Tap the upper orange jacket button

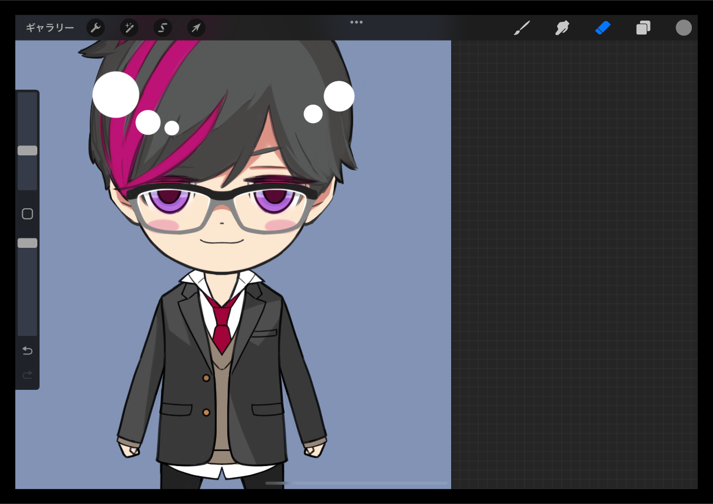pyautogui.click(x=206, y=378)
